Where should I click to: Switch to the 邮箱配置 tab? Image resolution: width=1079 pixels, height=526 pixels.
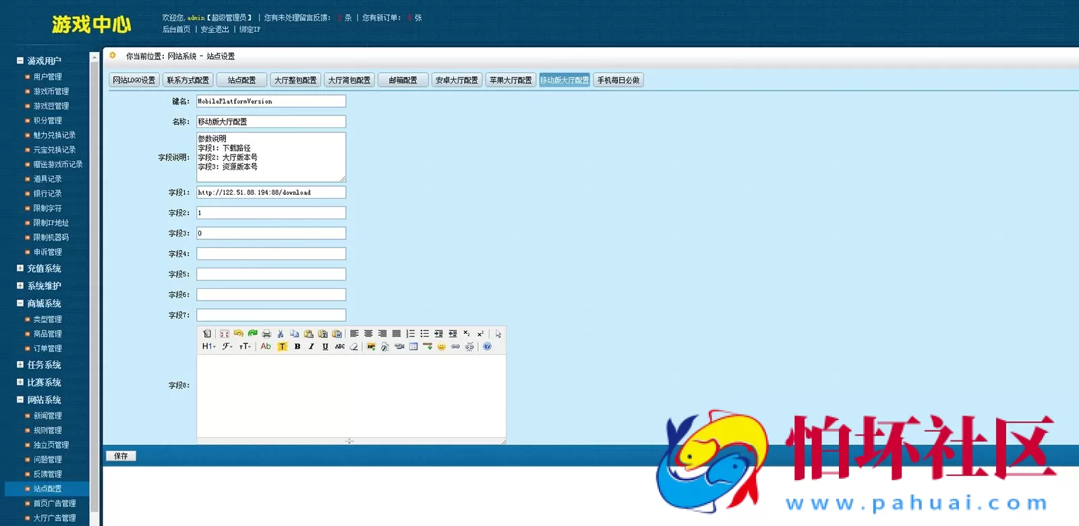403,80
